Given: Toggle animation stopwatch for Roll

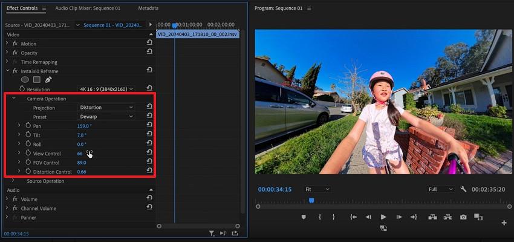Looking at the screenshot, I should (x=28, y=144).
